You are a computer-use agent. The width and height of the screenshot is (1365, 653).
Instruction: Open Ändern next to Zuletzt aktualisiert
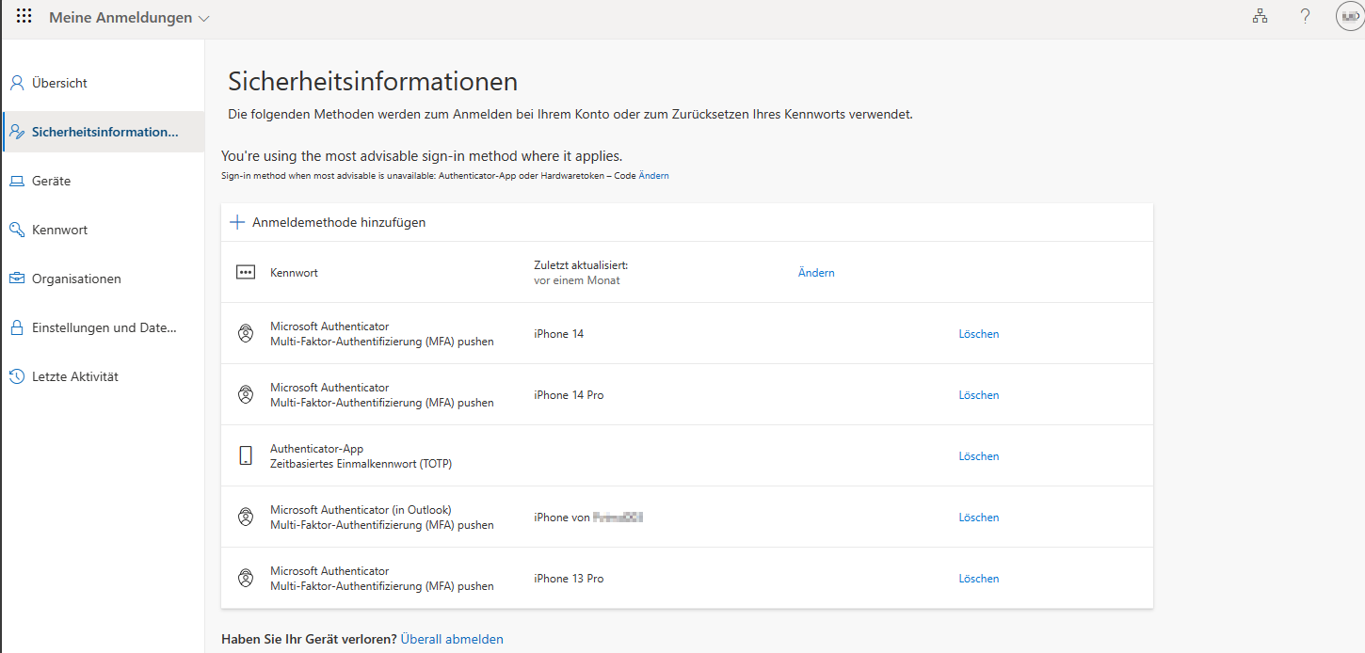coord(815,272)
